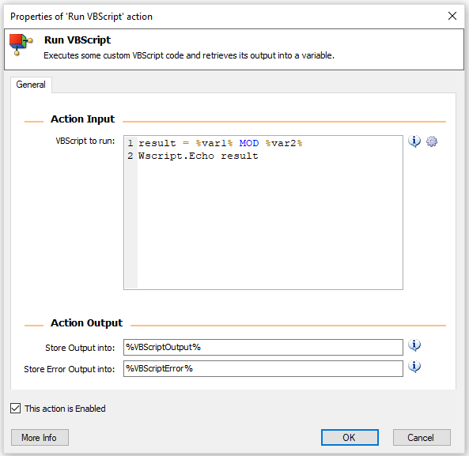Viewport: 469px width, 456px height.
Task: Click the info icon beside VBScript editor
Action: tap(414, 141)
